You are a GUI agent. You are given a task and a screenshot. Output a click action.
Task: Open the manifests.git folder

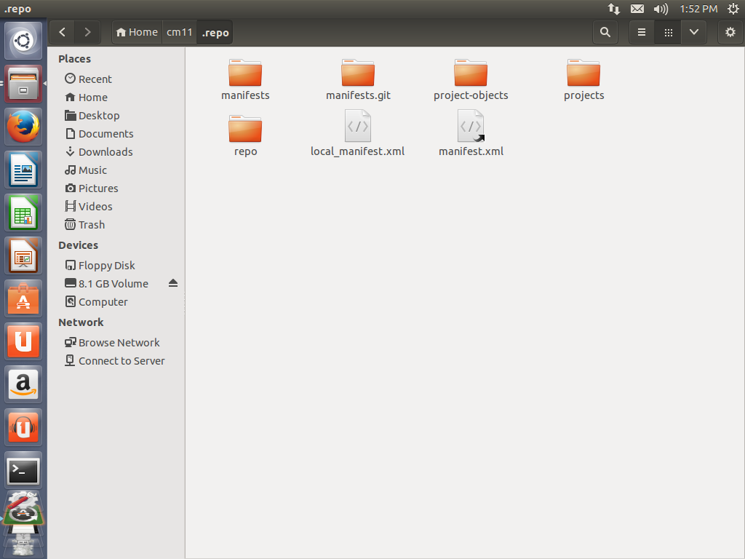click(x=358, y=80)
